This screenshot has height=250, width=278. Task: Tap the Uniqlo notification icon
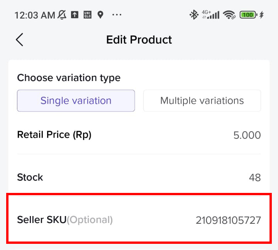pyautogui.click(x=87, y=15)
